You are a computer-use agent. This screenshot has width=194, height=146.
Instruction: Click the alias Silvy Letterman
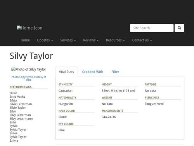click(x=20, y=115)
